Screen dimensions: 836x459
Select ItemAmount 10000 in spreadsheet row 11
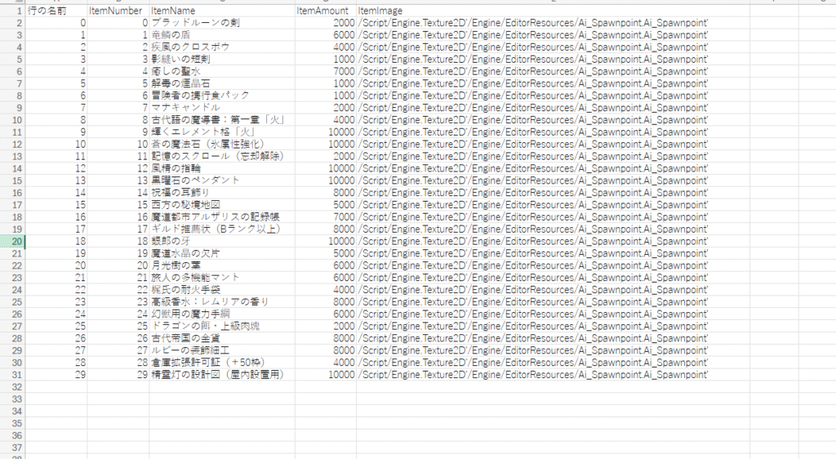326,131
